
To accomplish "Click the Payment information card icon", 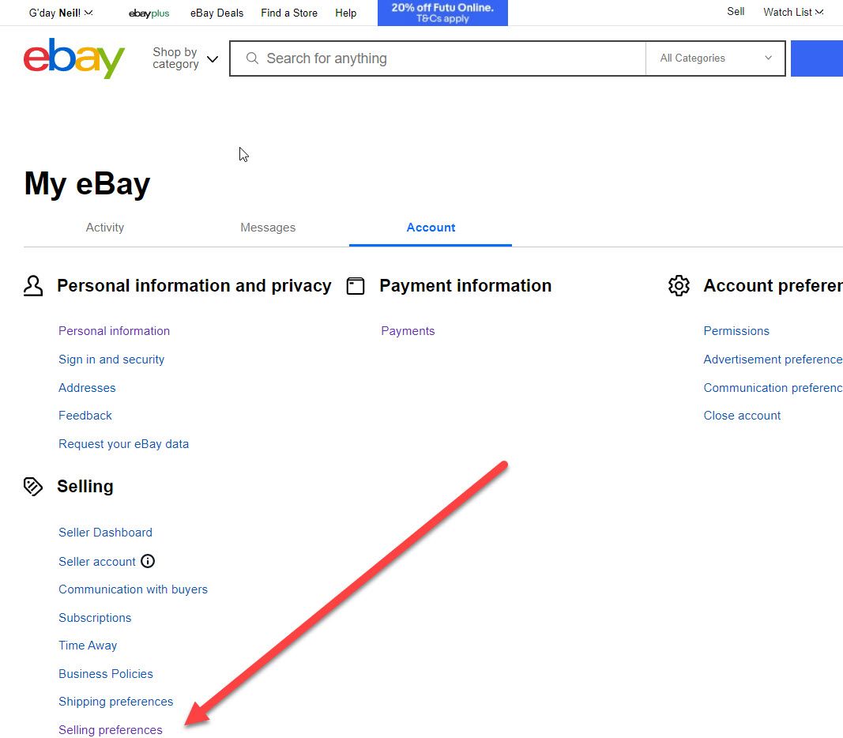I will click(356, 286).
